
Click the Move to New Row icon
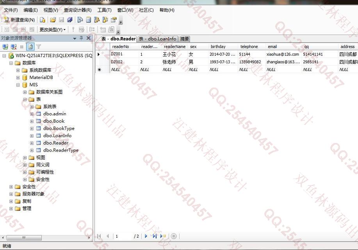[x=163, y=236]
